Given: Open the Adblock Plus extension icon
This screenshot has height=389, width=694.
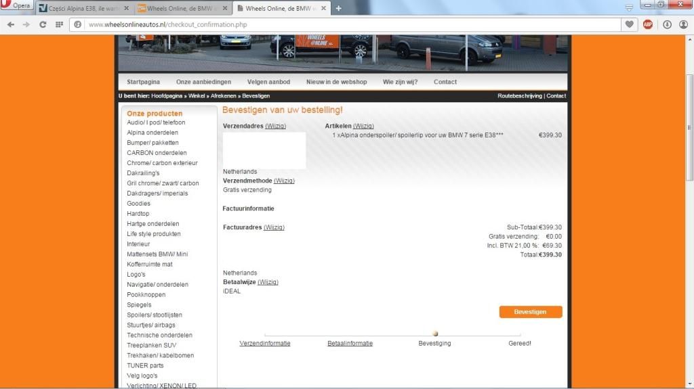Looking at the screenshot, I should pyautogui.click(x=648, y=24).
